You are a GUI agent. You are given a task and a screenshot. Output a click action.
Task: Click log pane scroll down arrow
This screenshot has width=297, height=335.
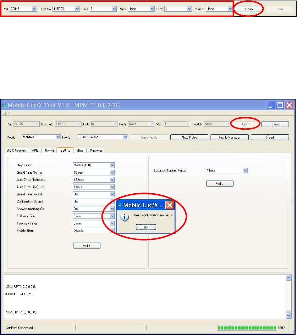pos(288,315)
